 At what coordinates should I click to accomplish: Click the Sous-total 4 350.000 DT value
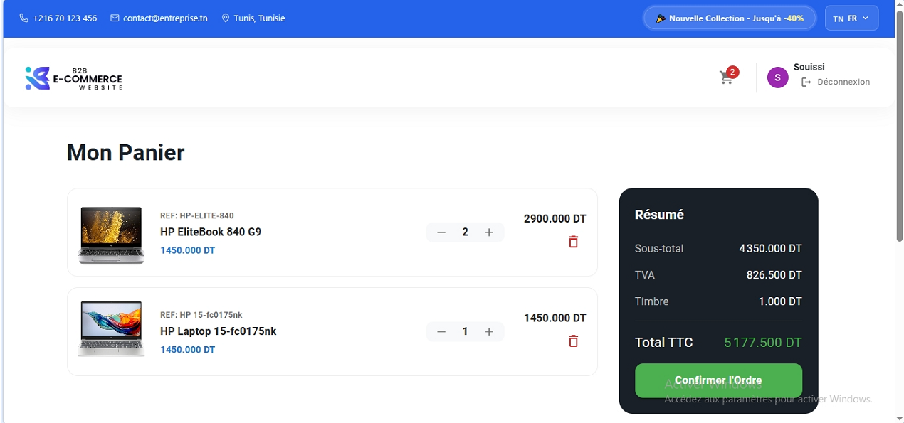coord(770,249)
